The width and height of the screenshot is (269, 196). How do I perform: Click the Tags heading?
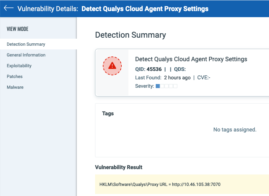(108, 113)
